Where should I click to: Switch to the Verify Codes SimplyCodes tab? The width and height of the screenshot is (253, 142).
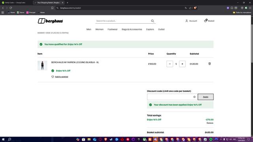15,3
